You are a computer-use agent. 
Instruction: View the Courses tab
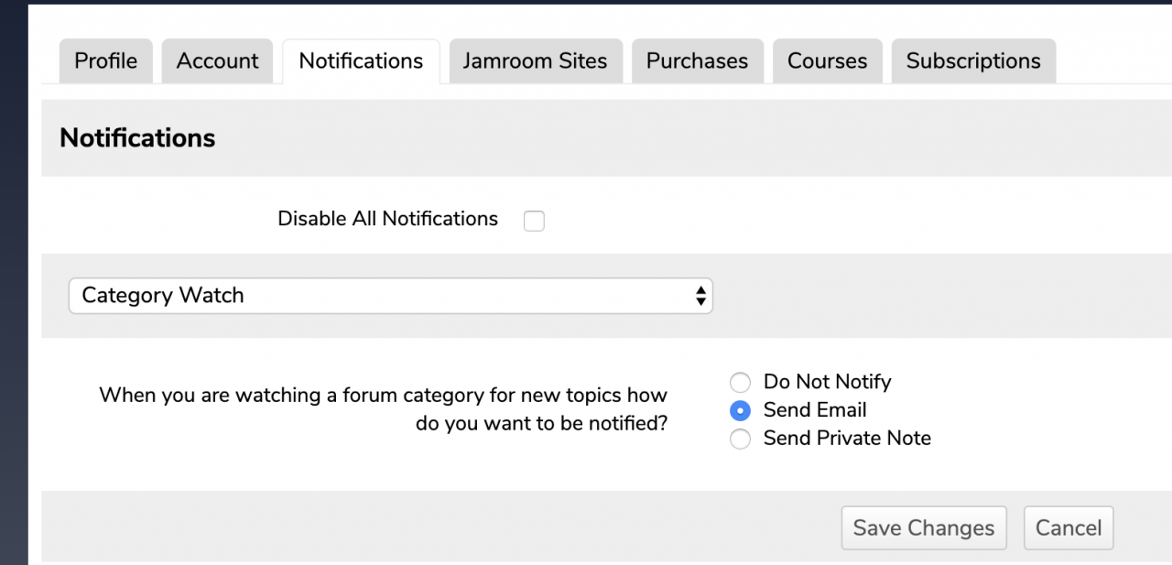point(827,61)
